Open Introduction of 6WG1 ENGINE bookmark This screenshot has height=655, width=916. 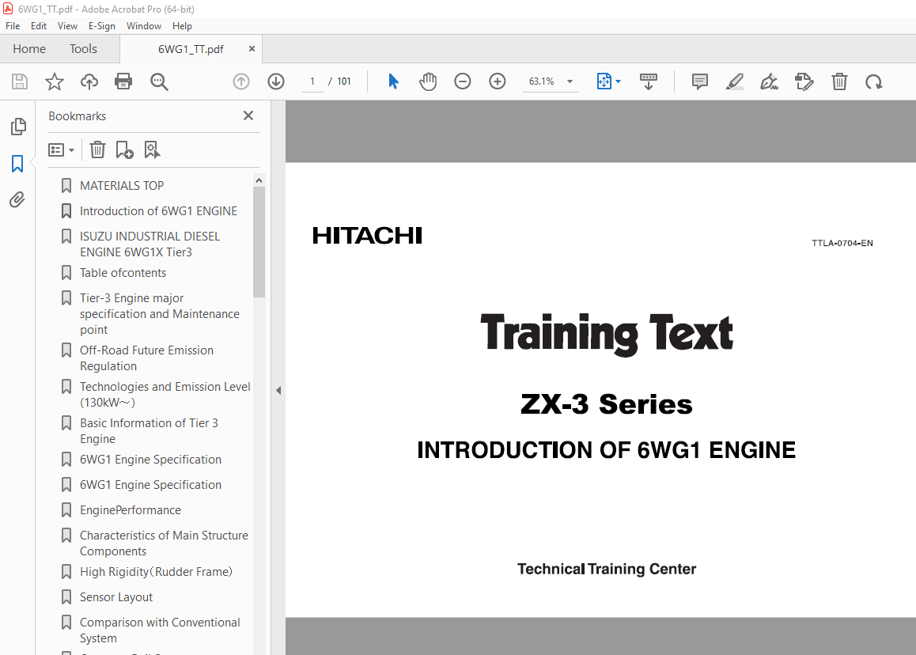coord(158,211)
